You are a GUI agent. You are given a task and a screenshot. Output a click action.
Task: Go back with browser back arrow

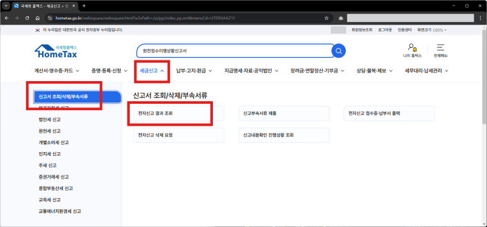click(7, 18)
